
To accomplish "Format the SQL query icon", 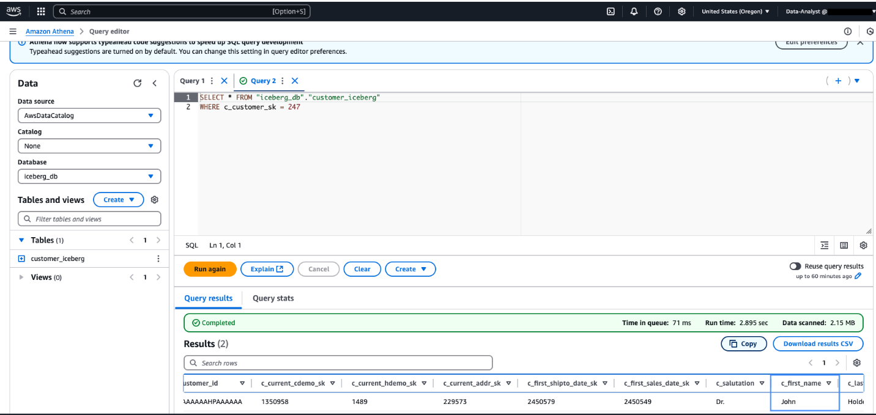I will pos(825,245).
